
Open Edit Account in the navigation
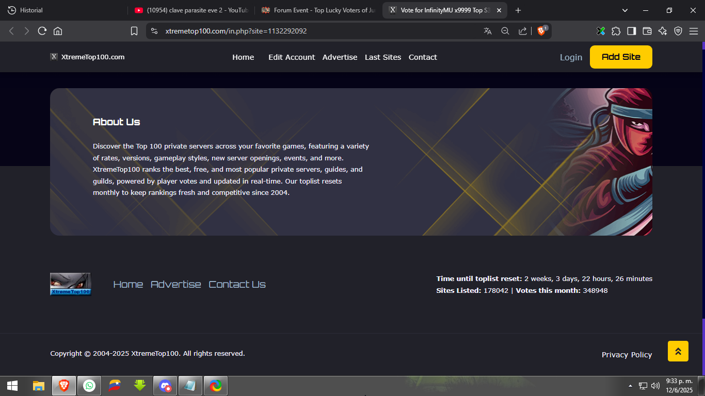click(x=292, y=57)
